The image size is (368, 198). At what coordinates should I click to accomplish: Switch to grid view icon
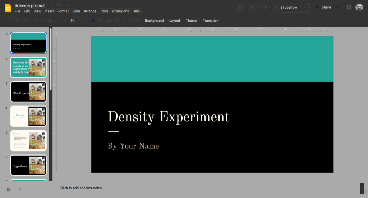click(x=9, y=189)
